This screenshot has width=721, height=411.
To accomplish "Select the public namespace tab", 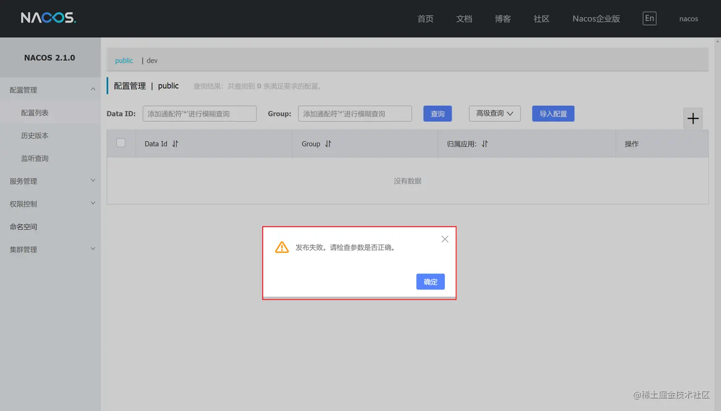I will [124, 61].
